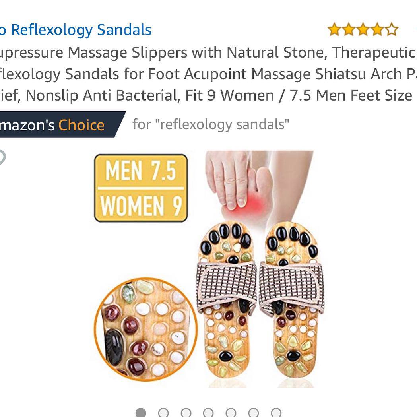Image resolution: width=417 pixels, height=417 pixels.
Task: Click the first filled rating star
Action: (334, 29)
